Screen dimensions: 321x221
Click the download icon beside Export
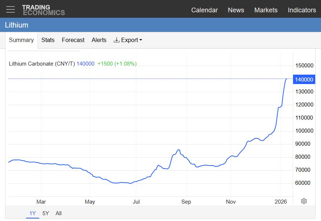116,40
